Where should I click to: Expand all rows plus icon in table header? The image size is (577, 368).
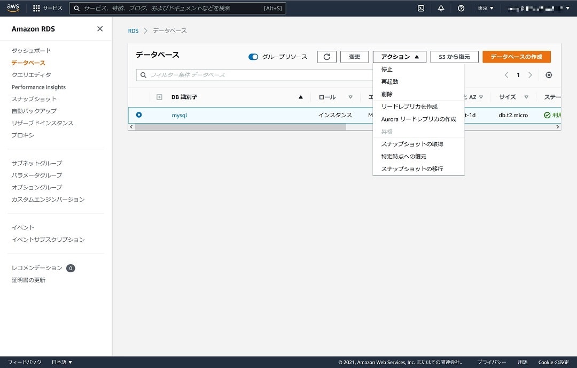159,97
